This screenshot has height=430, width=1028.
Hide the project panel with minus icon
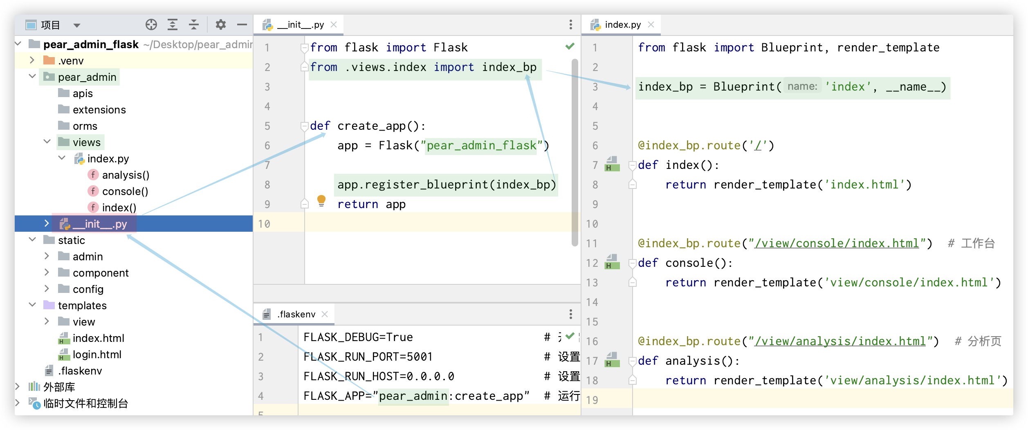click(x=242, y=25)
